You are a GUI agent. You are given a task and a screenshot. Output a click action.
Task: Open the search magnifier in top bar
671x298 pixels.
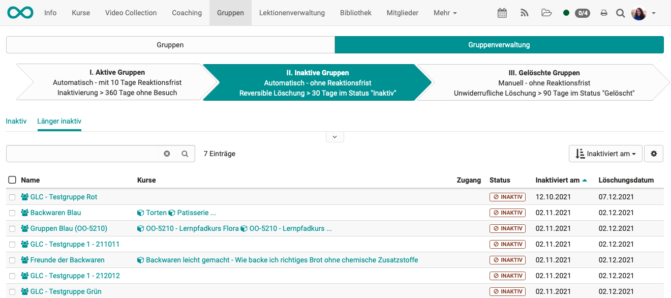(620, 13)
